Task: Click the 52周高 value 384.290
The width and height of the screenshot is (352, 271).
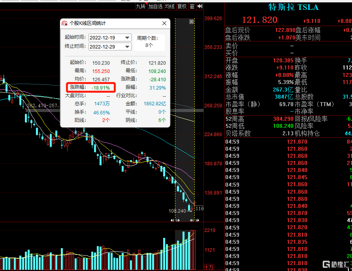Action: [283, 119]
